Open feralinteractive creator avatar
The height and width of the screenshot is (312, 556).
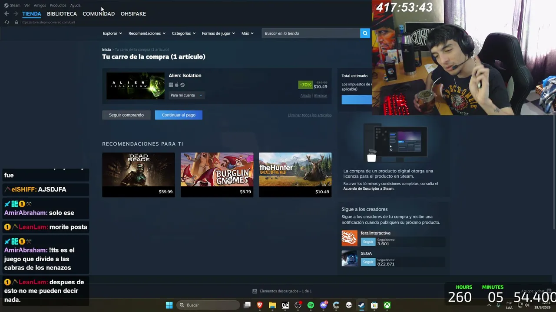click(x=350, y=238)
